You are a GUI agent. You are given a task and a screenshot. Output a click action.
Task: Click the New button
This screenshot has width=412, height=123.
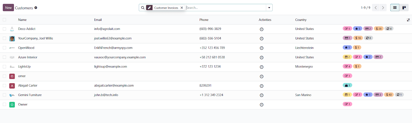(x=8, y=8)
